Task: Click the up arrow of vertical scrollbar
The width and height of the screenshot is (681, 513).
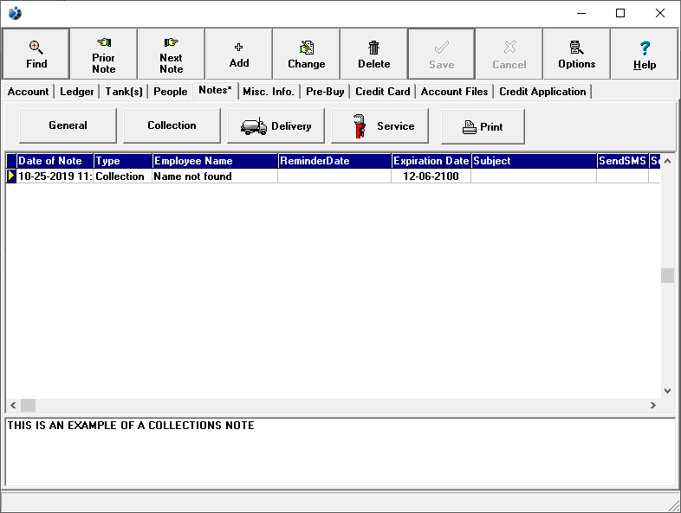Action: tap(667, 161)
